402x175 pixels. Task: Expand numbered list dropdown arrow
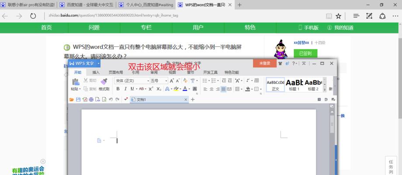(x=218, y=81)
